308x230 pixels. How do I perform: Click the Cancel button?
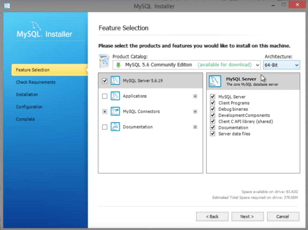click(x=283, y=216)
